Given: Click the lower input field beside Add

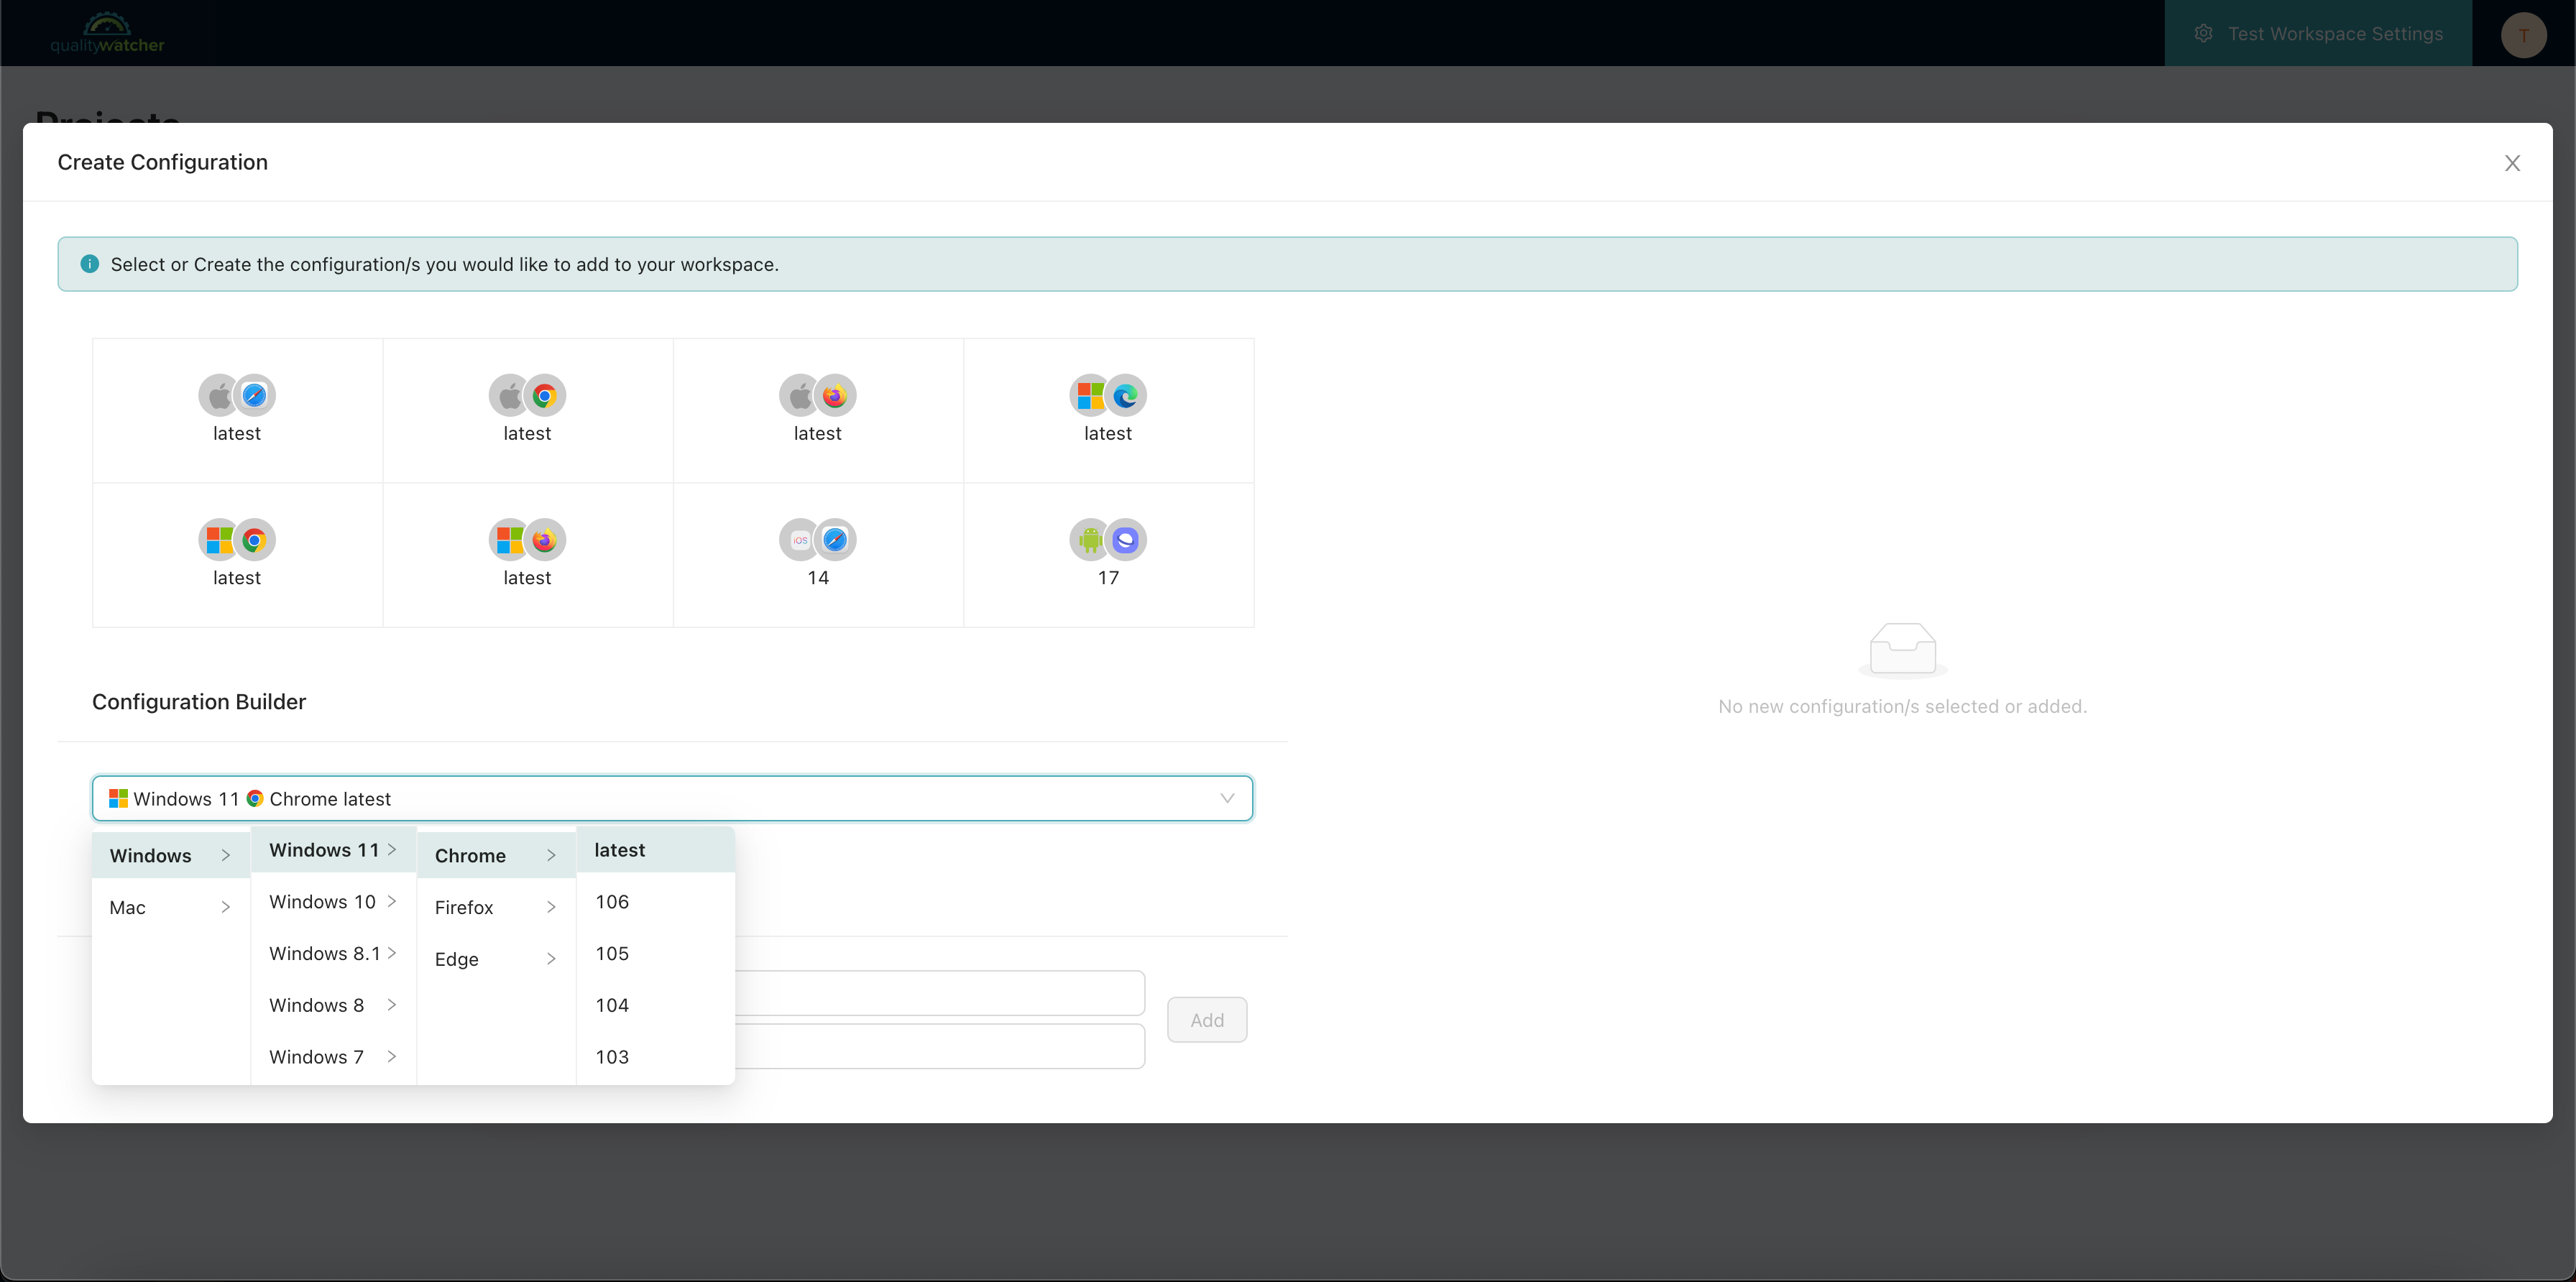Looking at the screenshot, I should click(940, 1046).
